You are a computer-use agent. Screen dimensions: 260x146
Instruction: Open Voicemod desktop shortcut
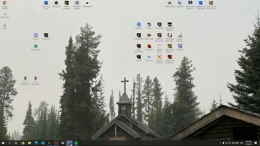(46, 36)
